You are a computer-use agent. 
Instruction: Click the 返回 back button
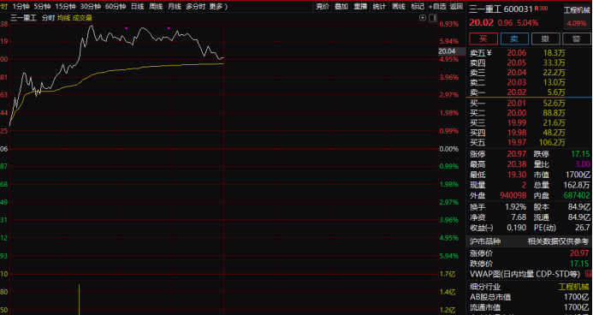pos(456,7)
